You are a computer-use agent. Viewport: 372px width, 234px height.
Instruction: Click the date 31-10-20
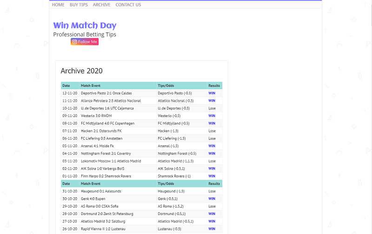70,191
